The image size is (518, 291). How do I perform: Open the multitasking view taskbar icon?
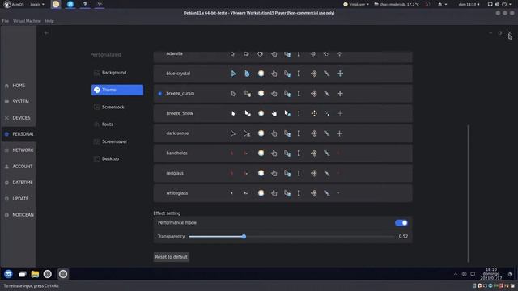22,274
